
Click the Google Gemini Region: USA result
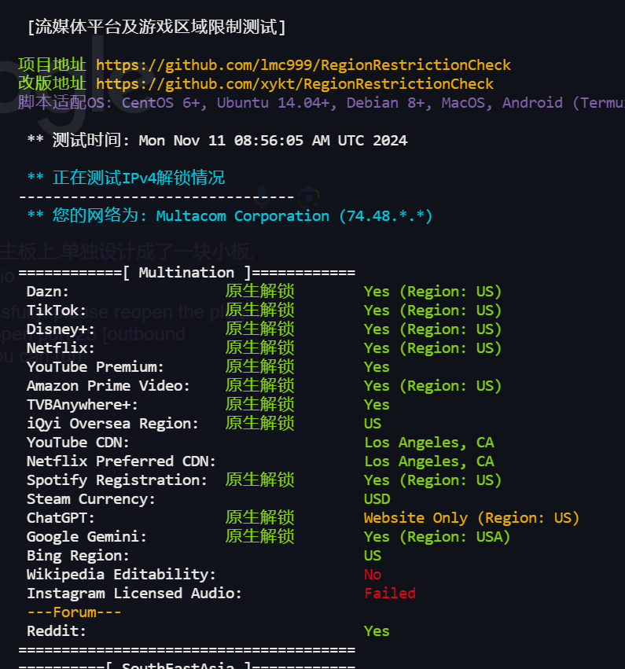[437, 536]
